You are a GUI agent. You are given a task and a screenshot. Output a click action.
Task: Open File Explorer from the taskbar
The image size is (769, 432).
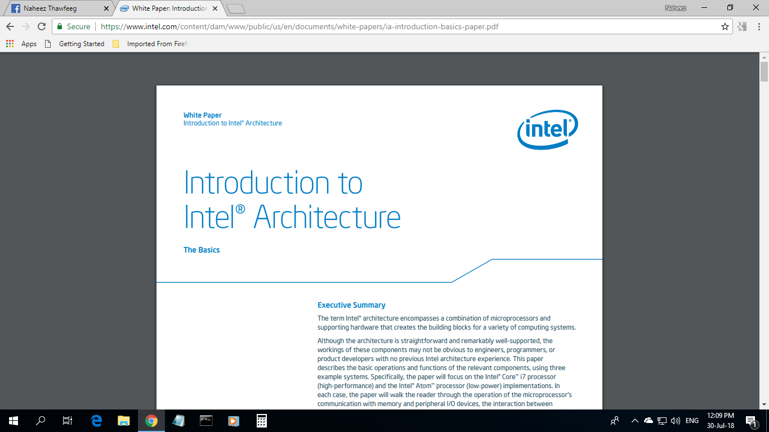click(124, 421)
